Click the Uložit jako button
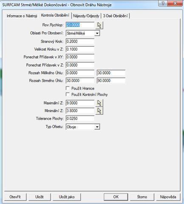 [x=67, y=197]
